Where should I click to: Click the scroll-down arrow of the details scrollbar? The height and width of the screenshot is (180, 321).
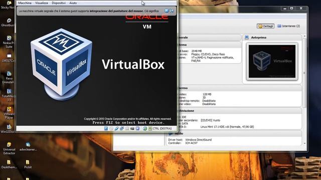click(304, 143)
